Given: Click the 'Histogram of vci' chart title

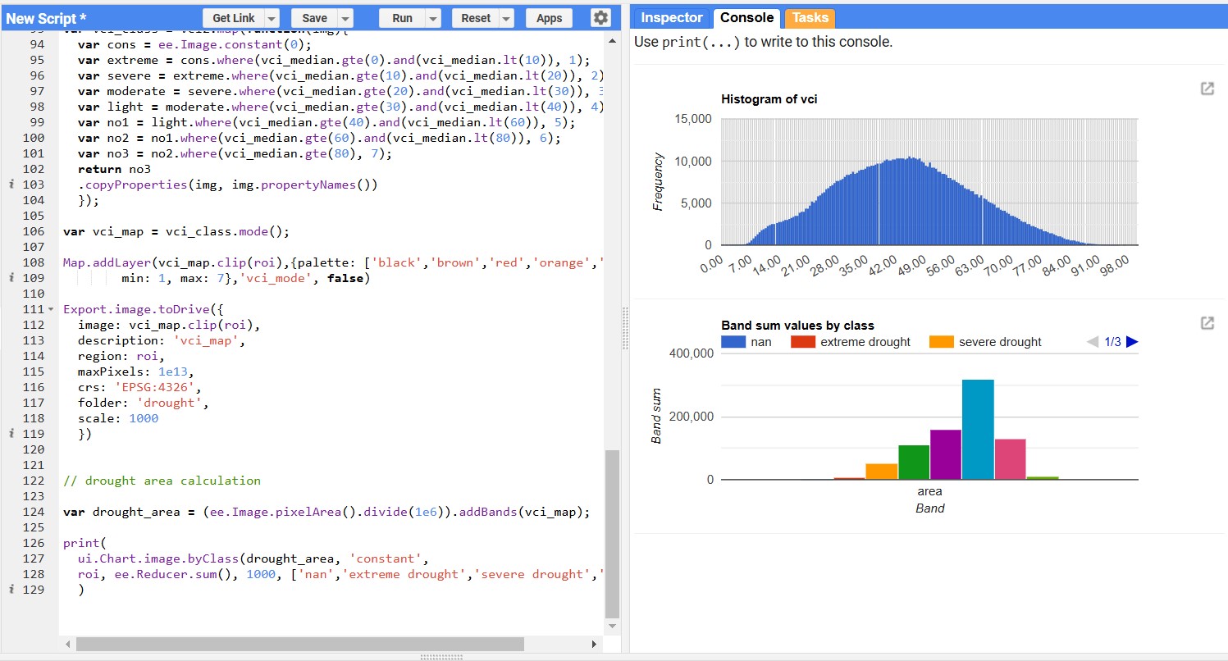Looking at the screenshot, I should point(769,99).
